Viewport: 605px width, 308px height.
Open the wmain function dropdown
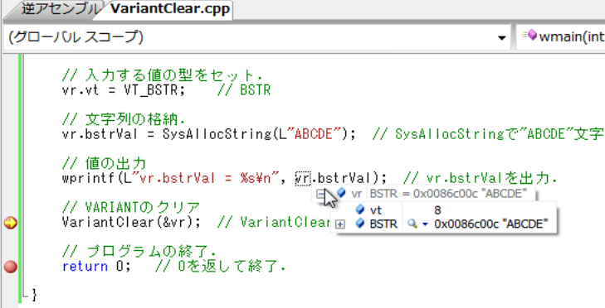pos(561,37)
